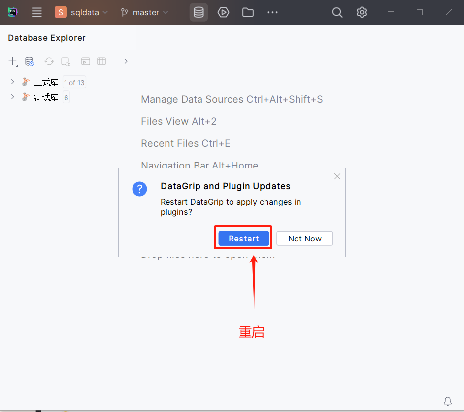The height and width of the screenshot is (412, 464).
Task: Expand the 正式库 data source node
Action: pos(12,82)
